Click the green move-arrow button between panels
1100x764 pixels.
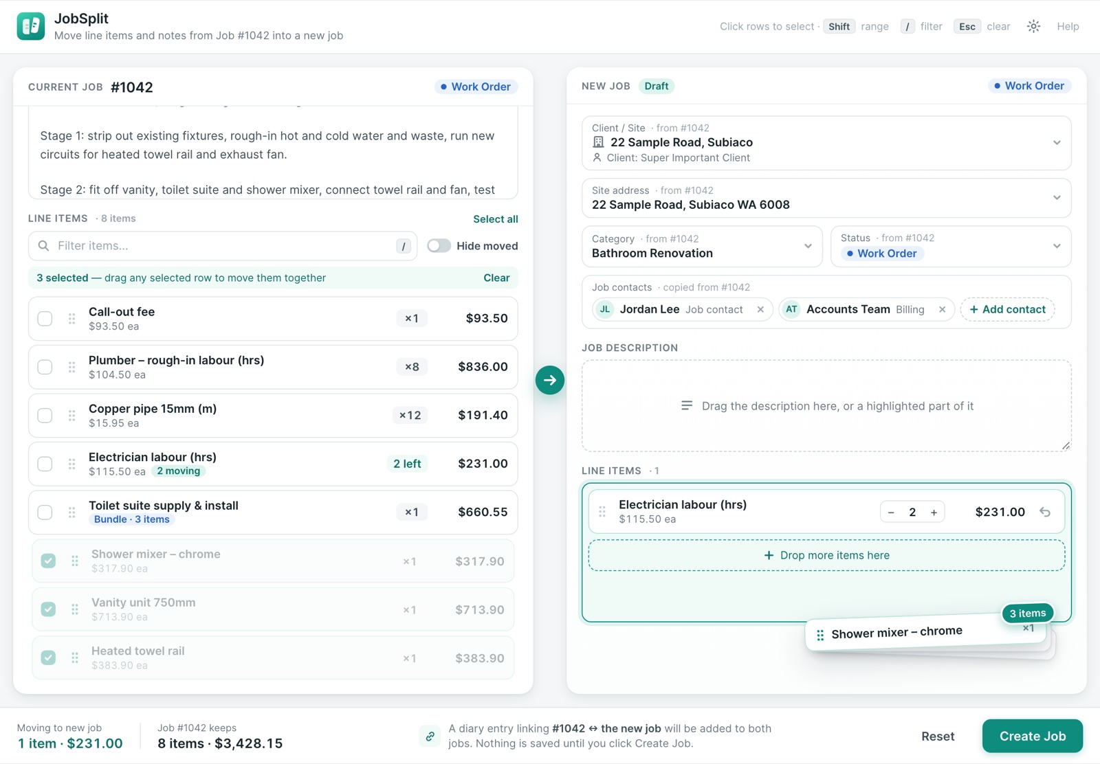550,380
